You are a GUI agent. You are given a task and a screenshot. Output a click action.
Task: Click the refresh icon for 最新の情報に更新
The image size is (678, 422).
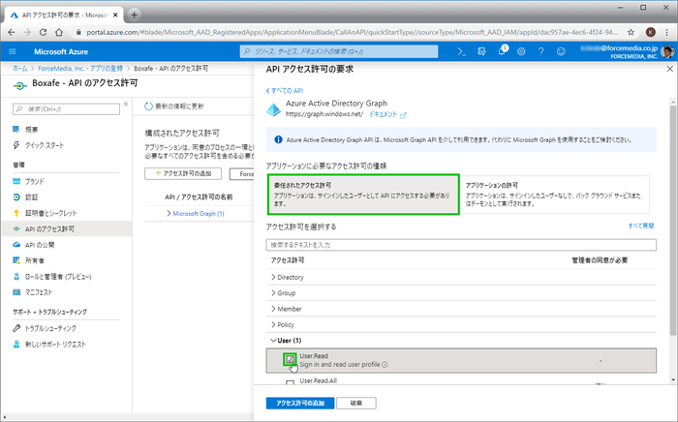(x=148, y=106)
